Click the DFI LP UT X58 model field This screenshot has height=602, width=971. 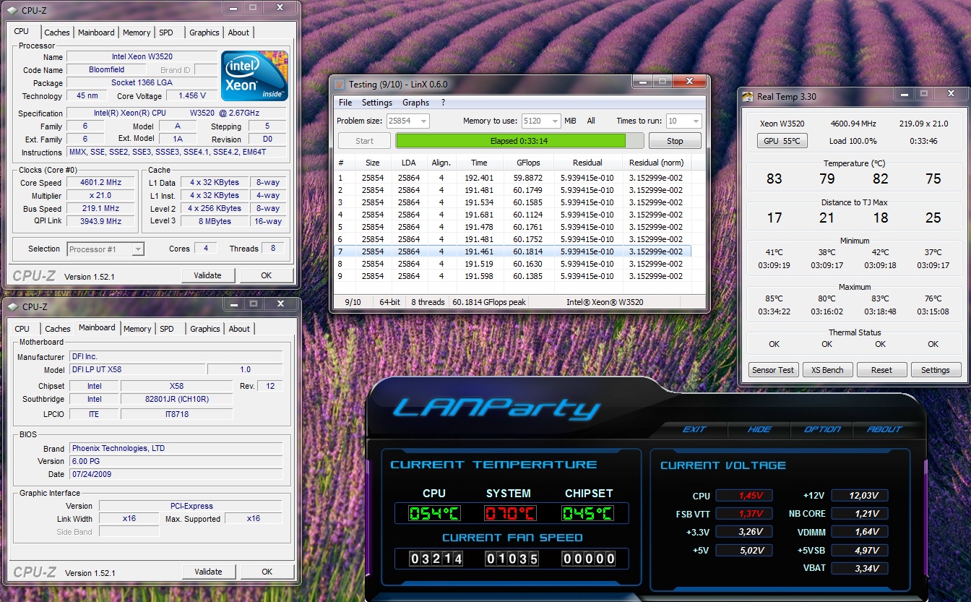pyautogui.click(x=137, y=370)
